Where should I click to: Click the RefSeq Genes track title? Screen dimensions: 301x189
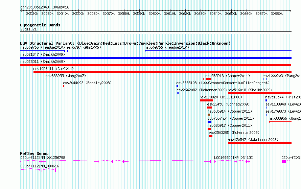pos(34,153)
